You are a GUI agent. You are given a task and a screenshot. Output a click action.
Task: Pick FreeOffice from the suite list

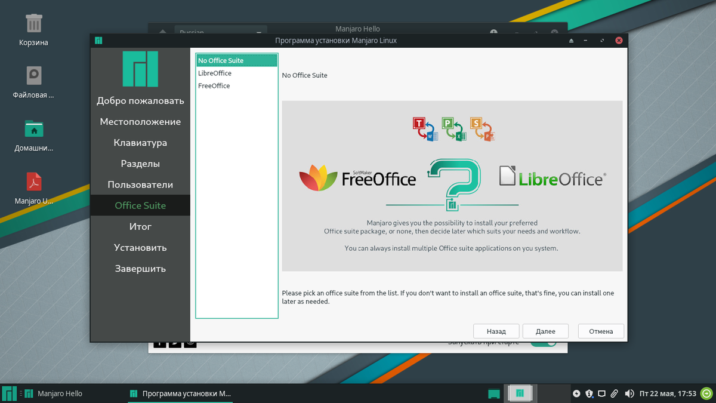(x=237, y=85)
